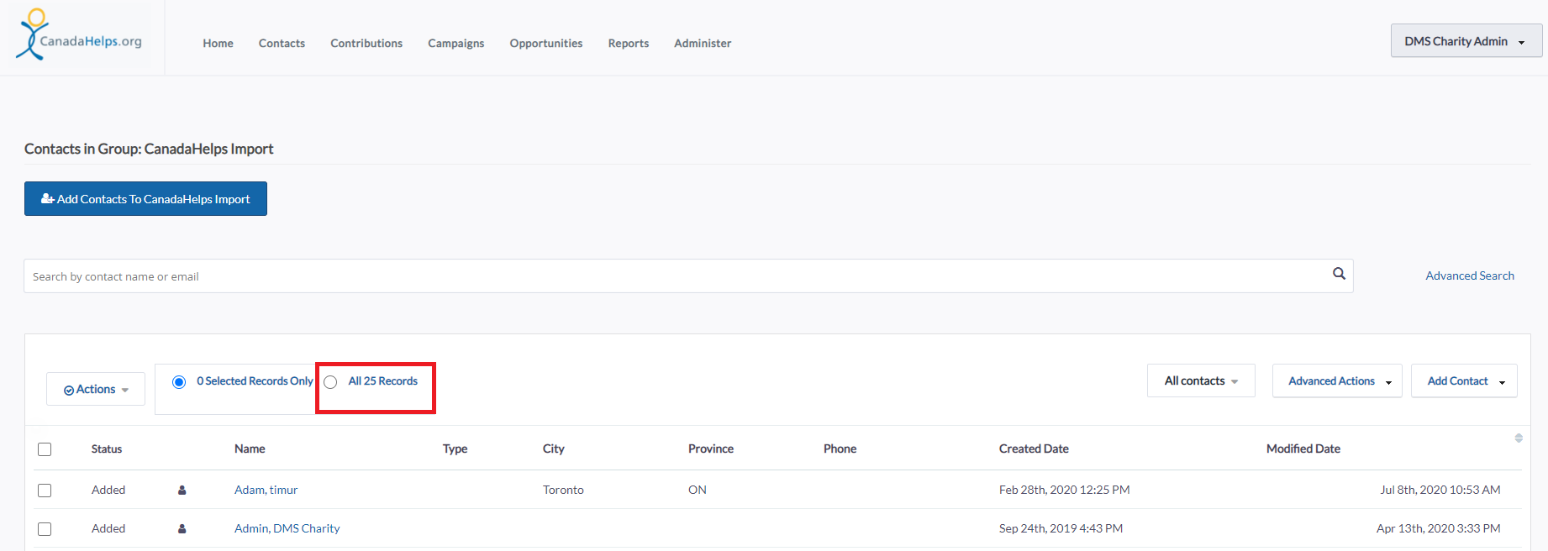Select 0 Selected Records Only radio

coord(179,382)
